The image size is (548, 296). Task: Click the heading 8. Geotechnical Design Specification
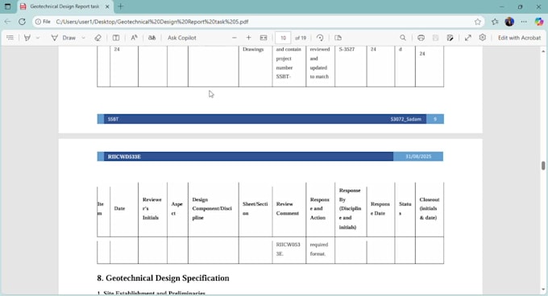click(164, 277)
